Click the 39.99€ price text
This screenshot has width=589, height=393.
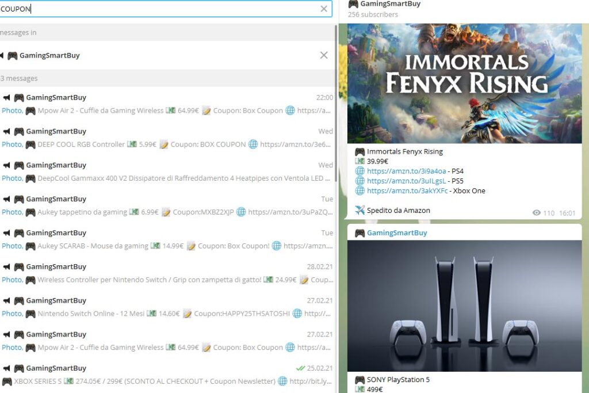[377, 162]
